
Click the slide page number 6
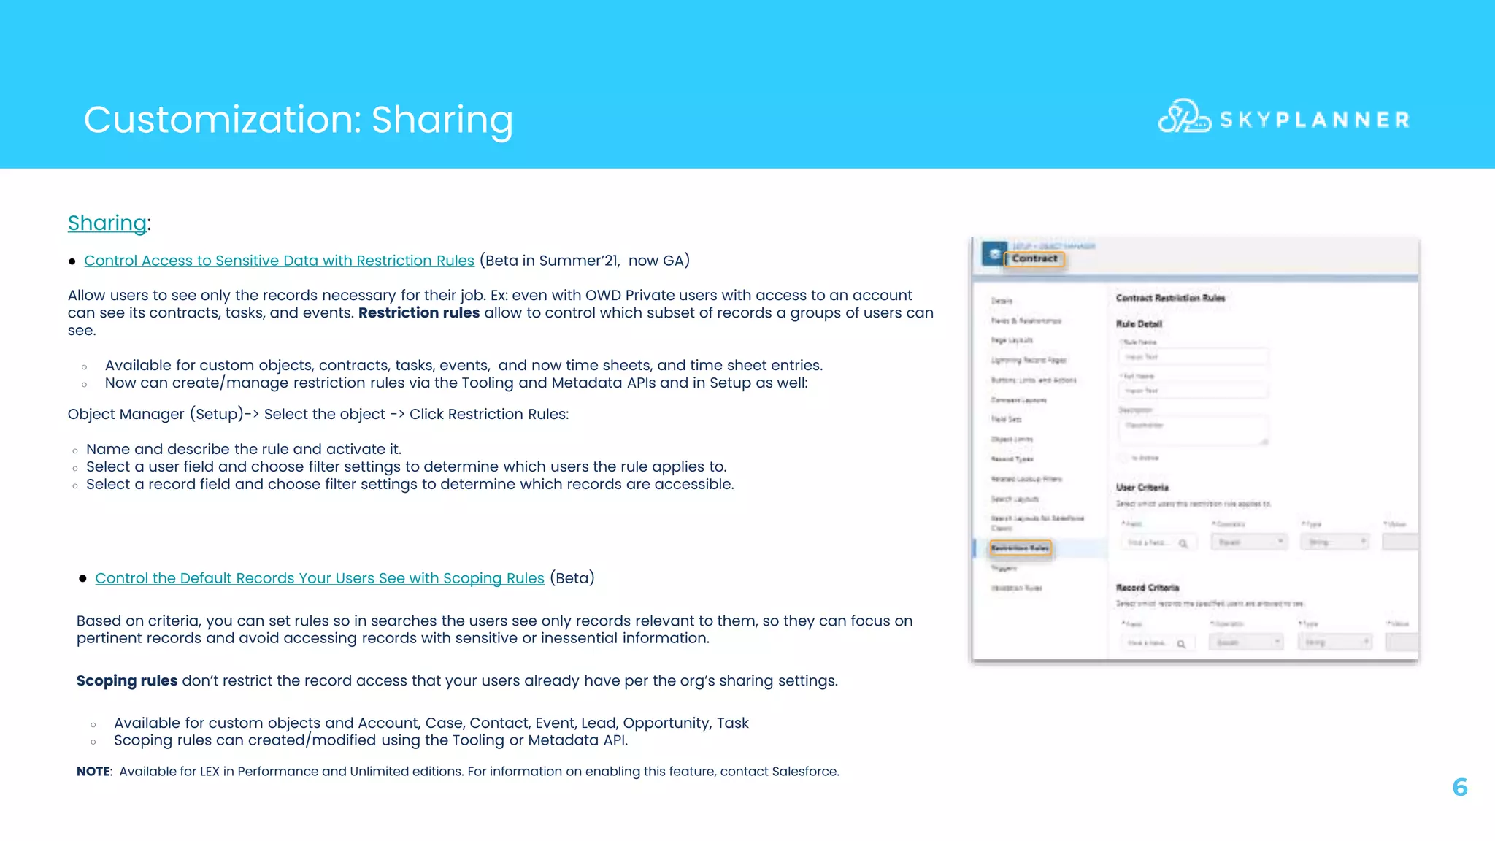pyautogui.click(x=1460, y=787)
